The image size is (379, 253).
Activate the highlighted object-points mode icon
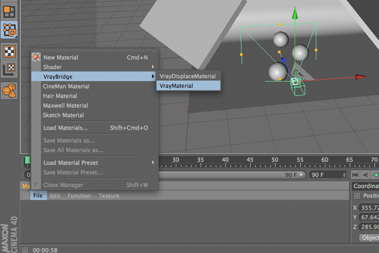[x=9, y=30]
